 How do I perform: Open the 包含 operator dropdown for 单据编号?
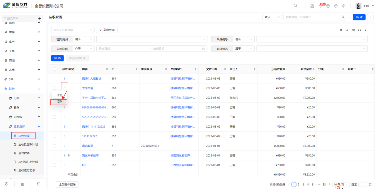point(244,39)
